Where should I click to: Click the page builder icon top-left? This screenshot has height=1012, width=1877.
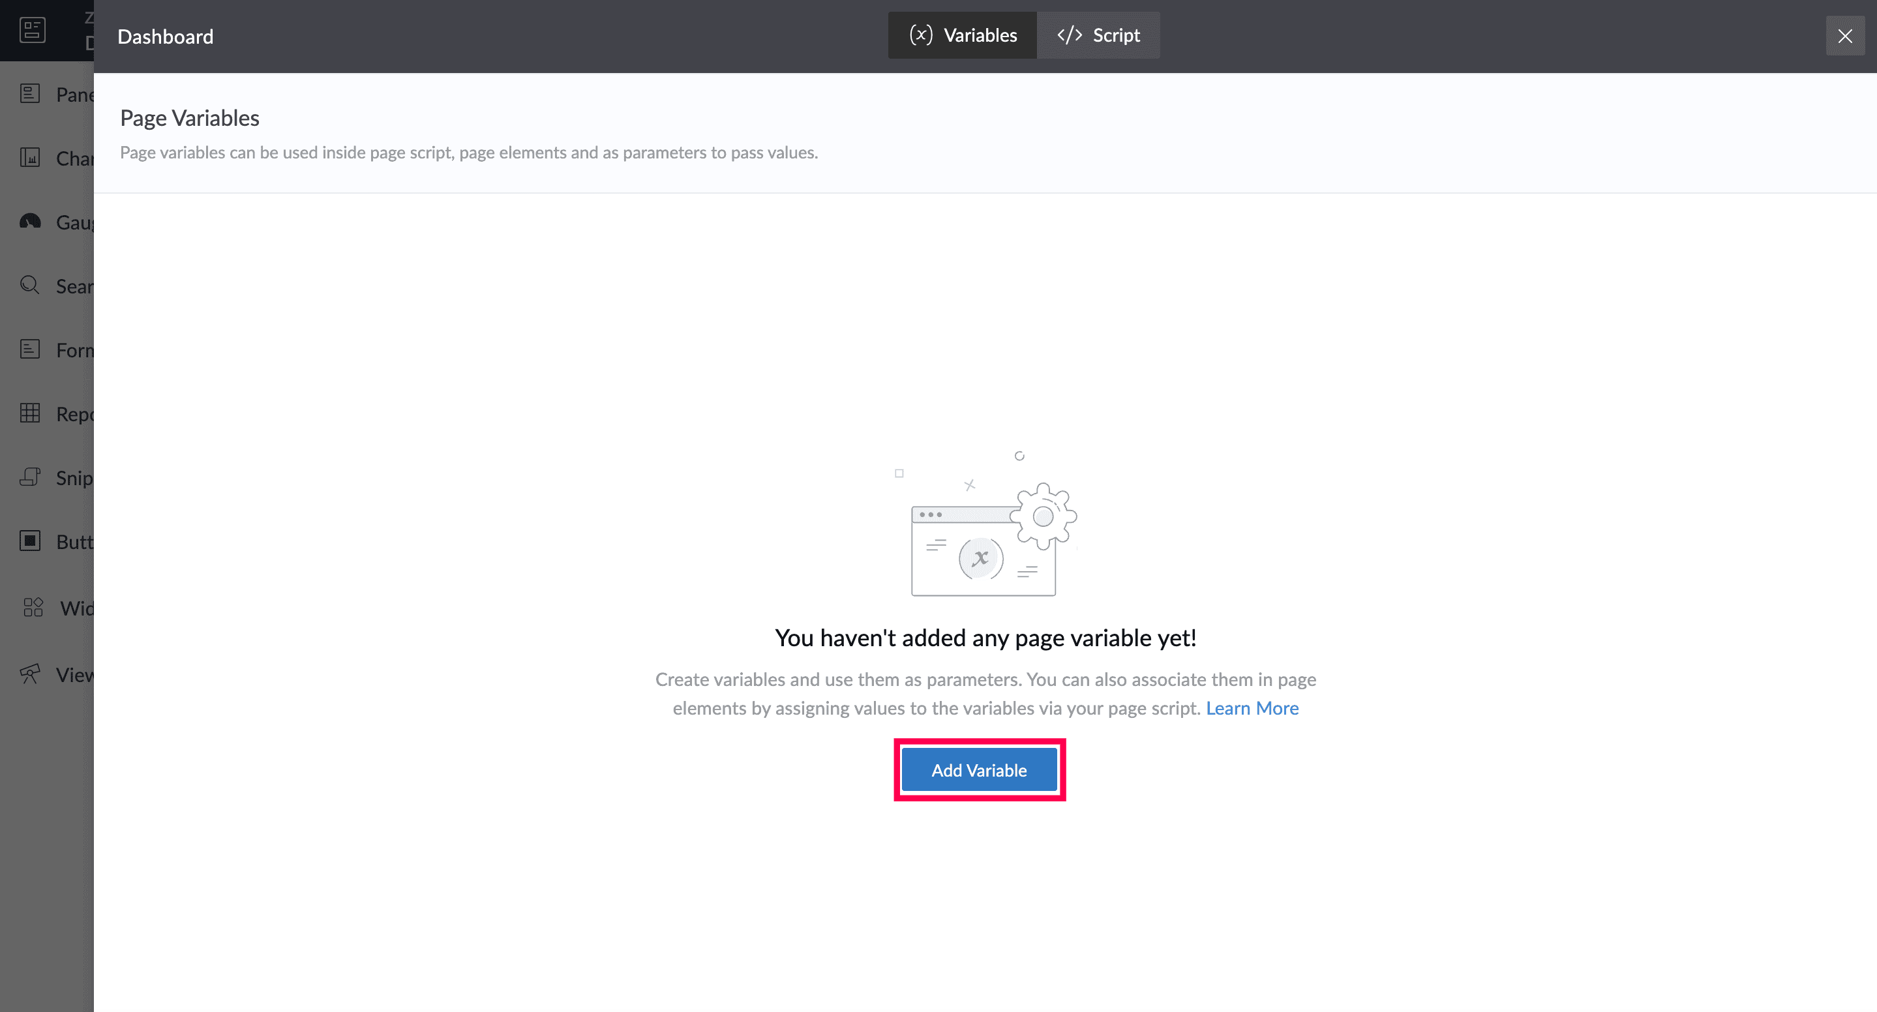click(32, 30)
